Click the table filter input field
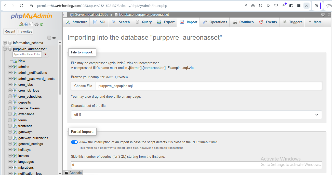The image size is (332, 175). point(27,54)
